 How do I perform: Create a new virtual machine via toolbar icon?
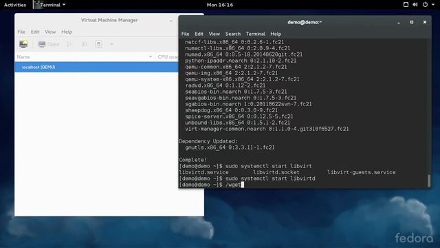(x=23, y=44)
